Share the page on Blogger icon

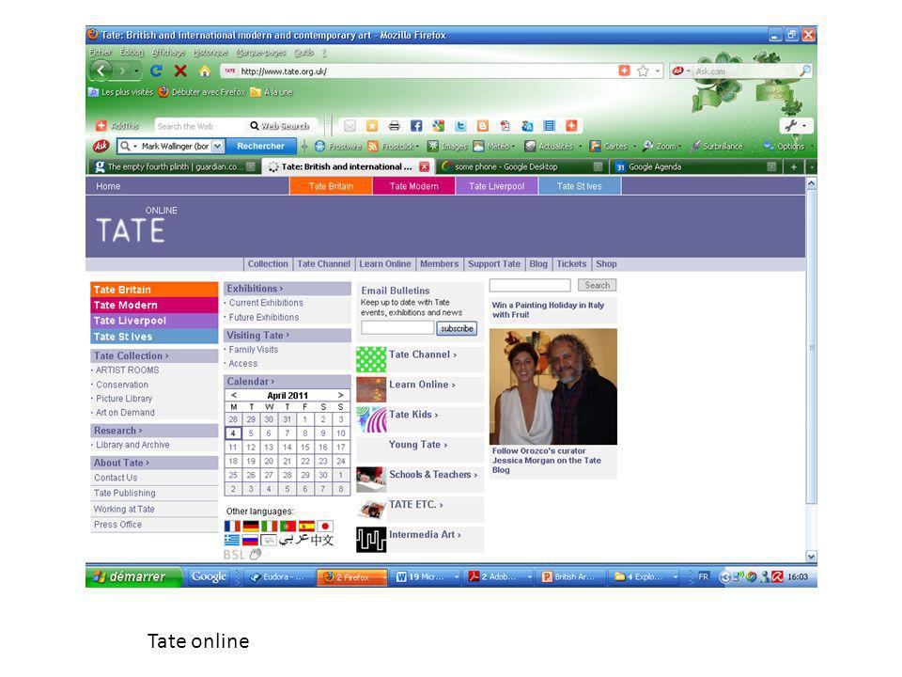(483, 125)
